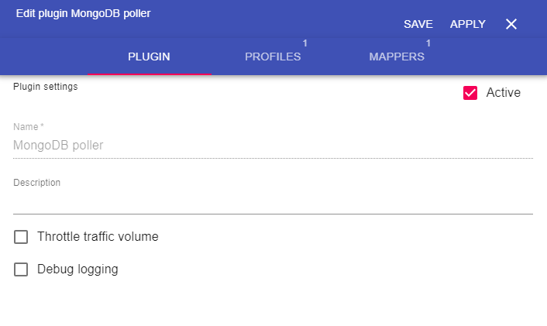Click the "Name *" field label
This screenshot has width=547, height=326.
tap(29, 126)
